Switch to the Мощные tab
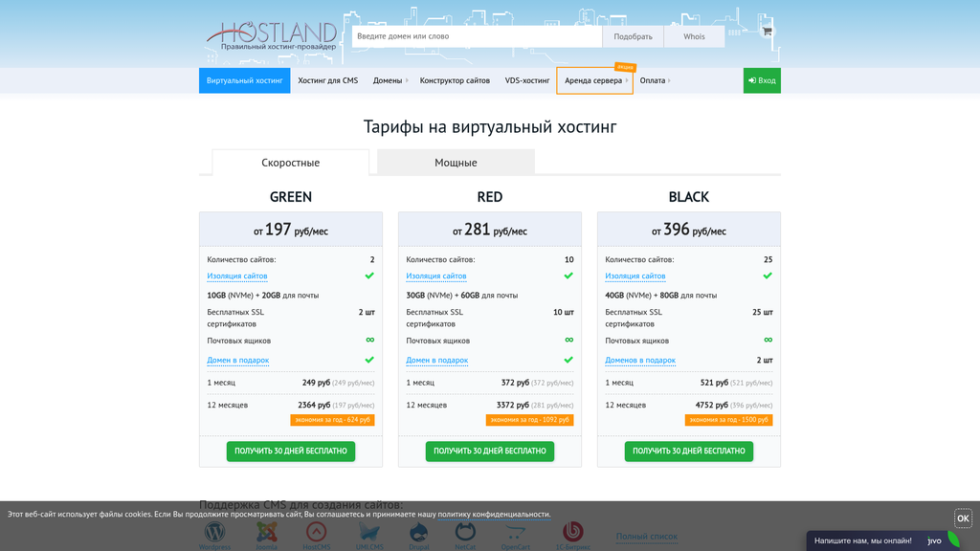This screenshot has width=980, height=551. click(x=456, y=163)
